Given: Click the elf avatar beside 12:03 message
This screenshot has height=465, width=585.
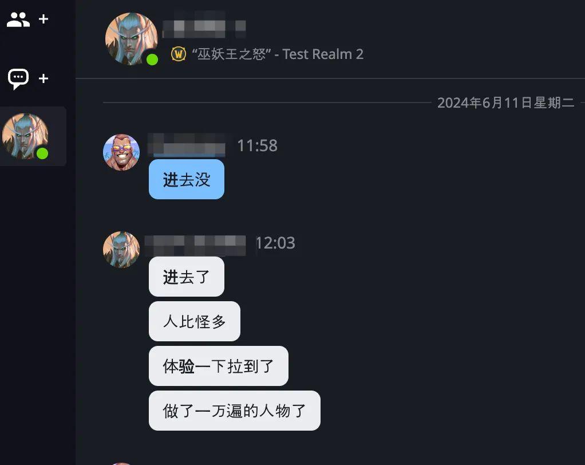Looking at the screenshot, I should [121, 250].
